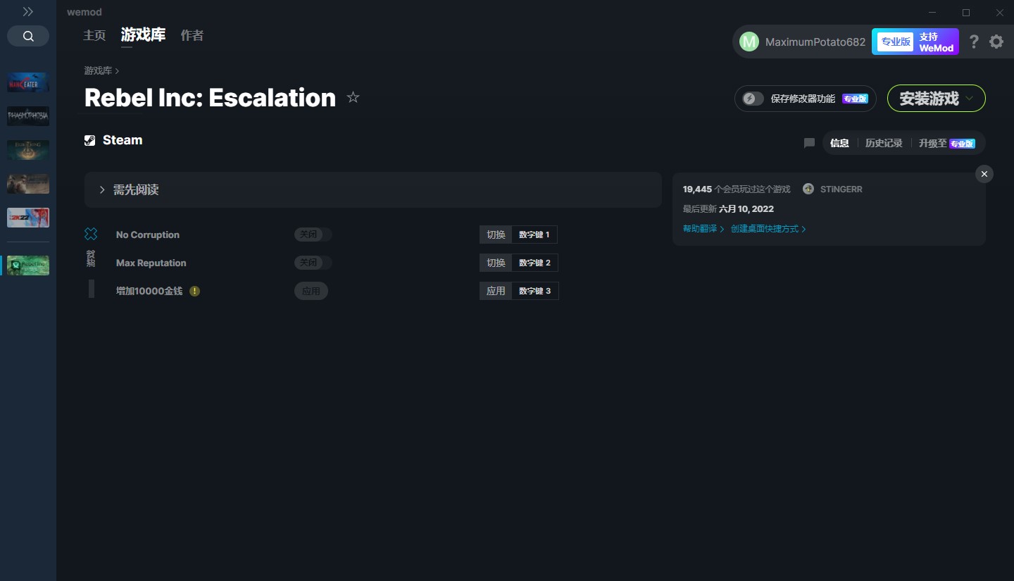This screenshot has width=1014, height=581.
Task: Toggle No Corruption 关闭 switch
Action: tap(313, 235)
